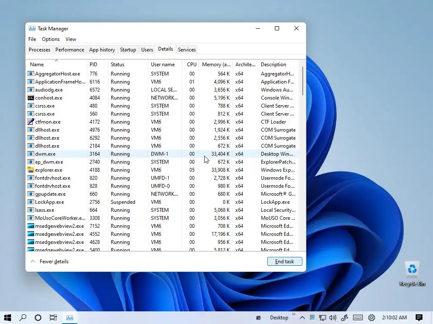
Task: Sort by the Architecture column header
Action: pos(245,64)
